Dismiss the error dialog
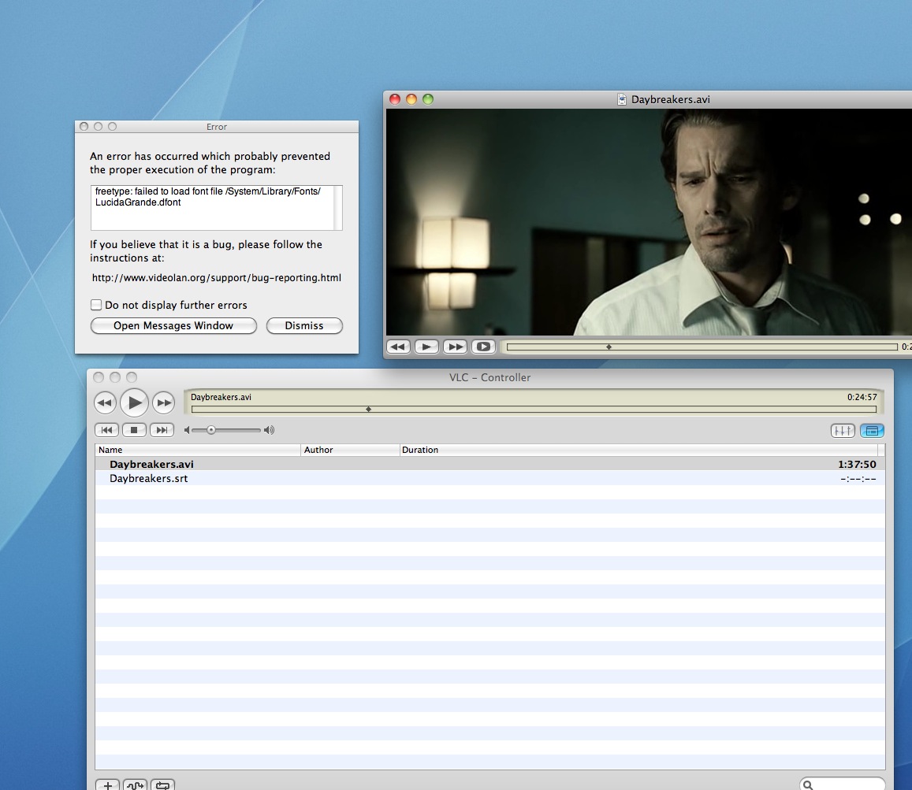The width and height of the screenshot is (912, 790). (x=304, y=325)
